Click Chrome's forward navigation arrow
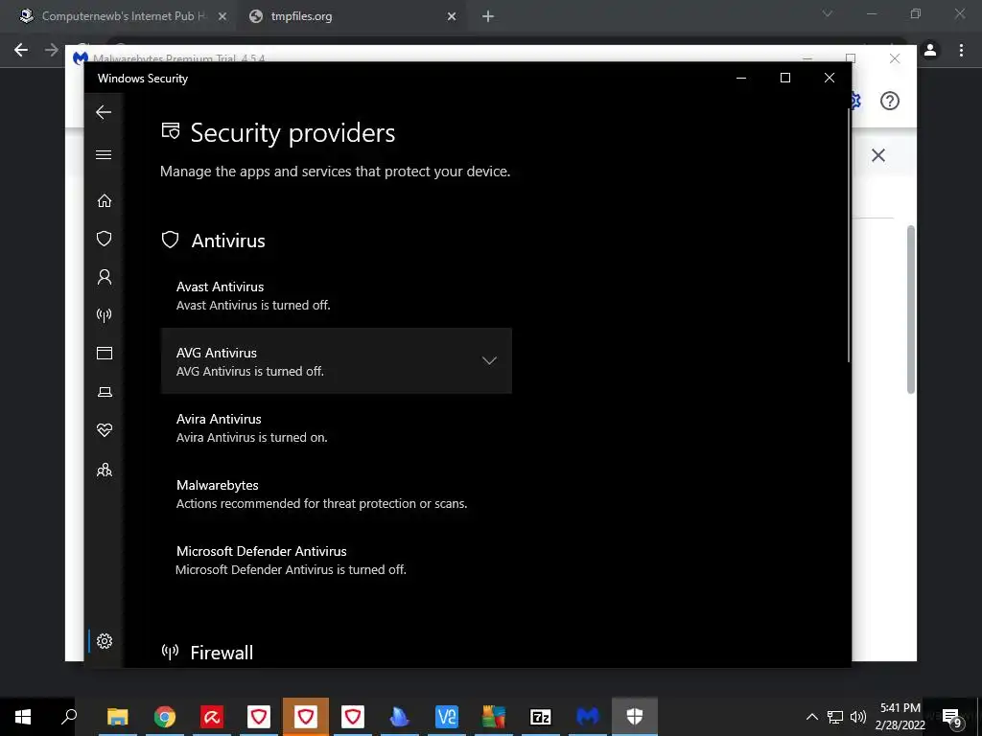The height and width of the screenshot is (736, 982). coord(52,50)
